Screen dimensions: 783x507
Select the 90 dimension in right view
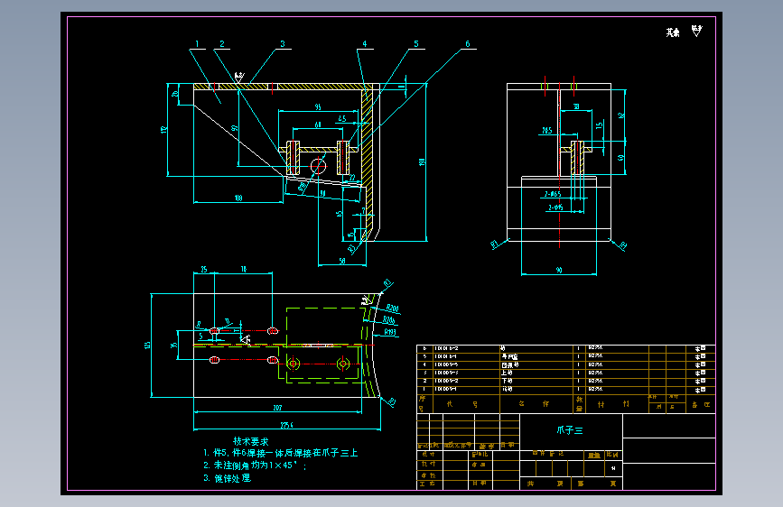tap(559, 270)
